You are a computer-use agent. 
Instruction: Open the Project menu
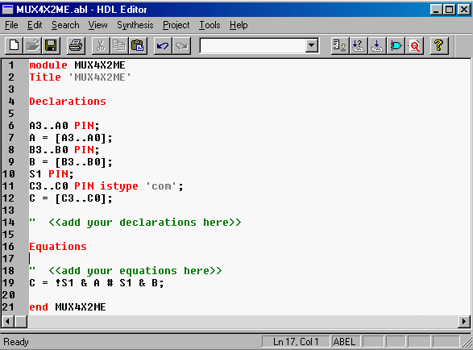coord(176,25)
